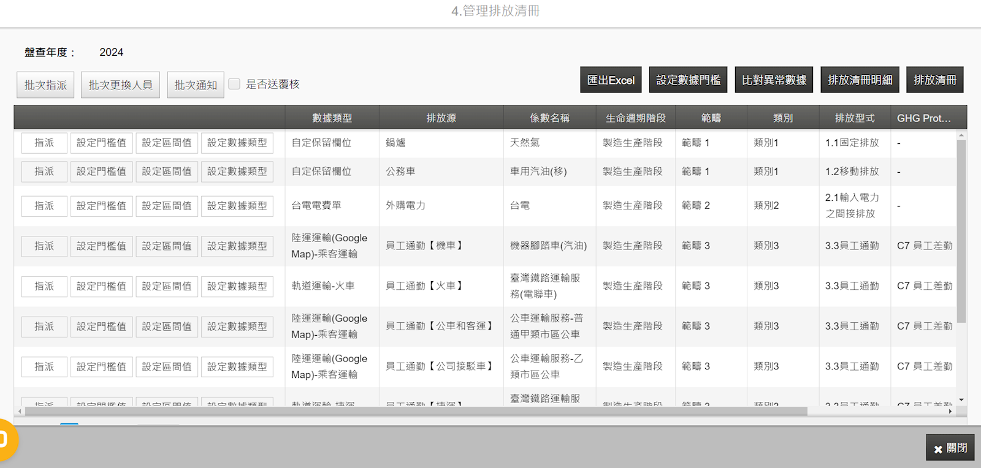
Task: Click the table's scroll-up arrow
Action: tap(961, 135)
